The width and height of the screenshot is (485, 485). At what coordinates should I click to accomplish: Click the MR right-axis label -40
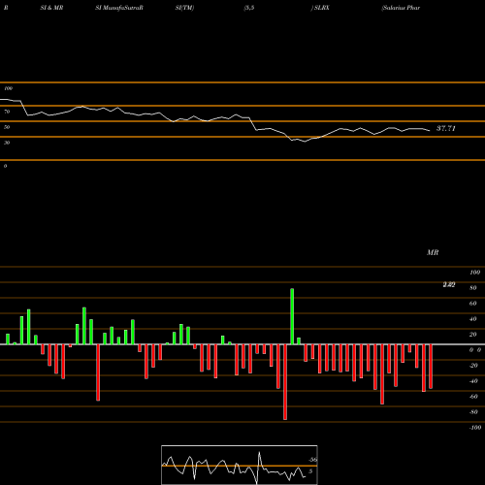click(x=473, y=381)
